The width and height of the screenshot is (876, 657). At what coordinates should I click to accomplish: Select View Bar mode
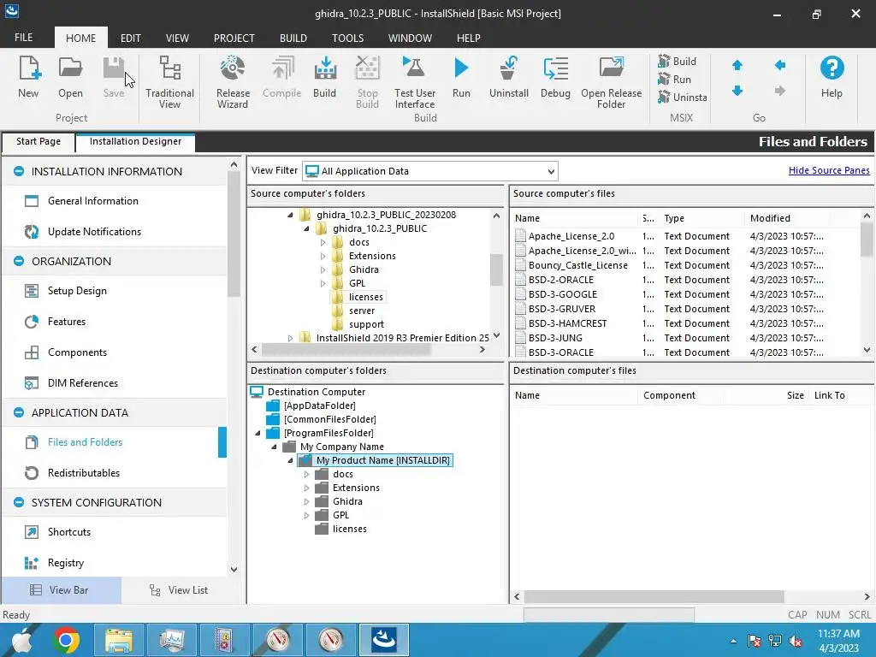point(60,590)
